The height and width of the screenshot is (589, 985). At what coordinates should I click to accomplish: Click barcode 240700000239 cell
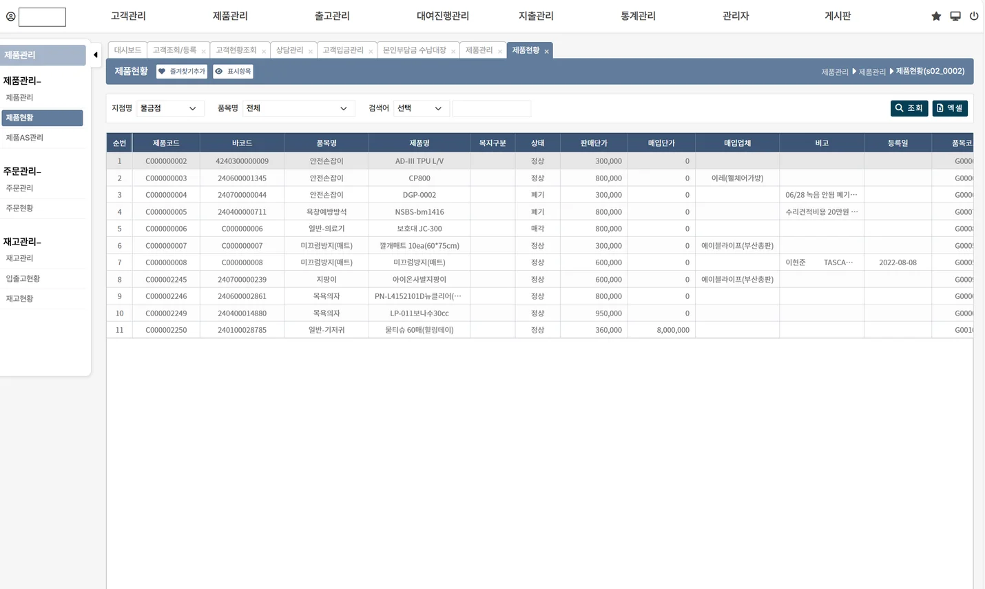click(242, 280)
